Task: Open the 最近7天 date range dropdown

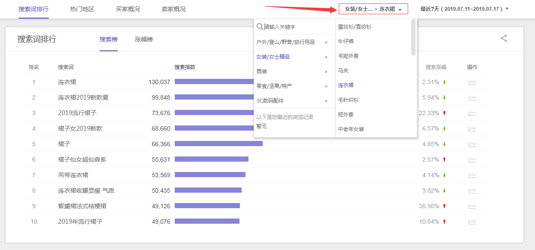Action: pos(464,9)
